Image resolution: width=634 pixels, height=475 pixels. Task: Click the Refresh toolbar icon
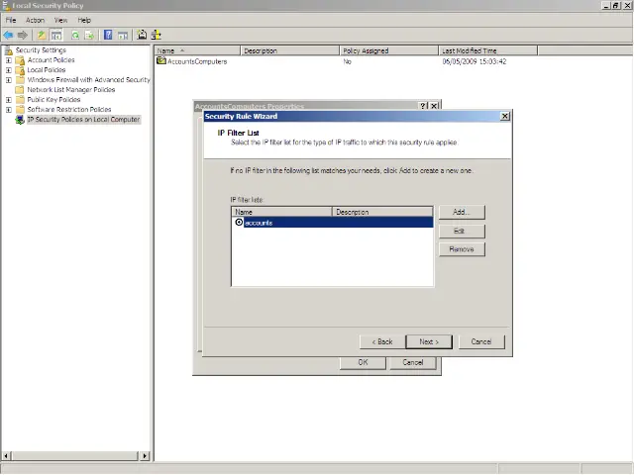pyautogui.click(x=75, y=35)
